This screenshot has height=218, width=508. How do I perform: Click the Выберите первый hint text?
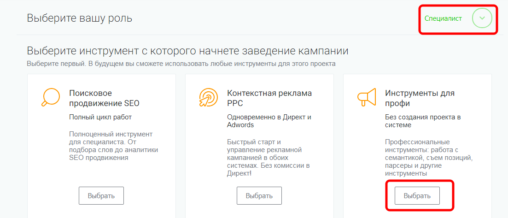coord(181,63)
